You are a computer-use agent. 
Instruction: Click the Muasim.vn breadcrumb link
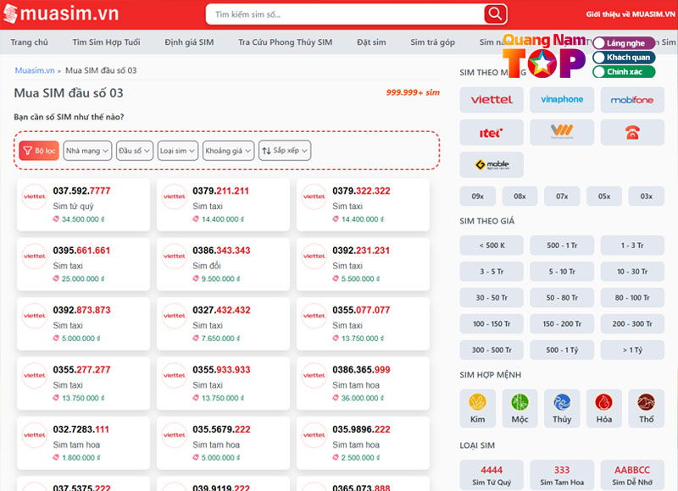click(x=34, y=70)
